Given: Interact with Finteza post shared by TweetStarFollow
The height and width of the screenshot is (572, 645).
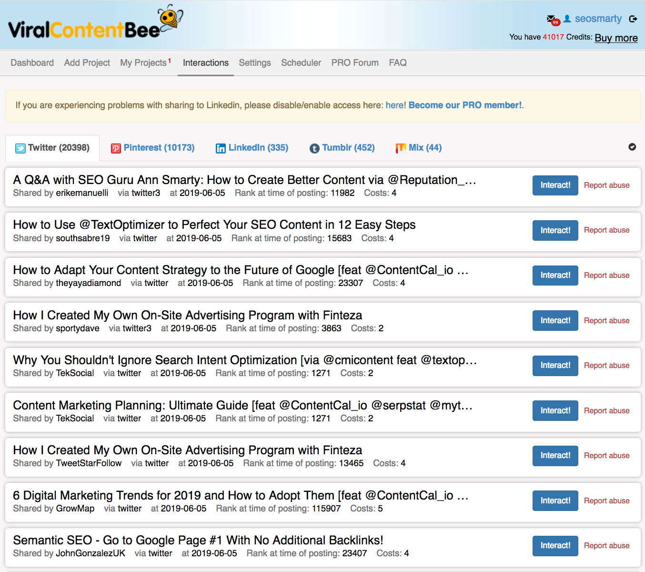Looking at the screenshot, I should [x=555, y=456].
